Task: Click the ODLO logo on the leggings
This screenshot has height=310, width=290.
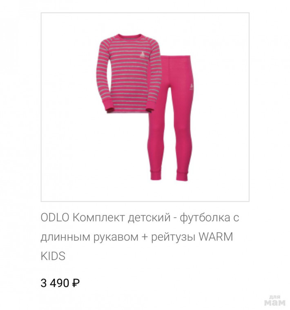Action: 191,87
